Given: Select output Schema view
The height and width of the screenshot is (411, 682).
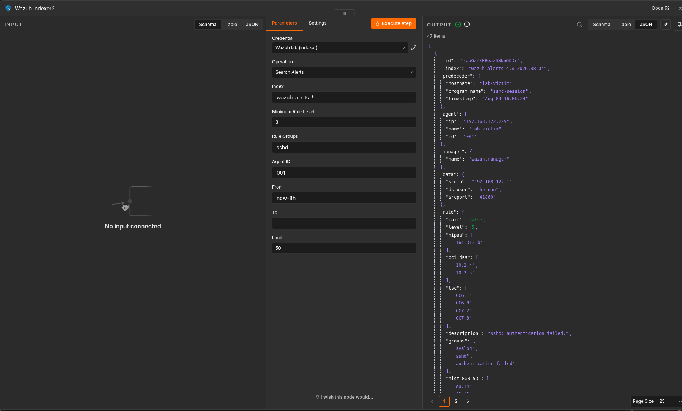Looking at the screenshot, I should tap(602, 25).
